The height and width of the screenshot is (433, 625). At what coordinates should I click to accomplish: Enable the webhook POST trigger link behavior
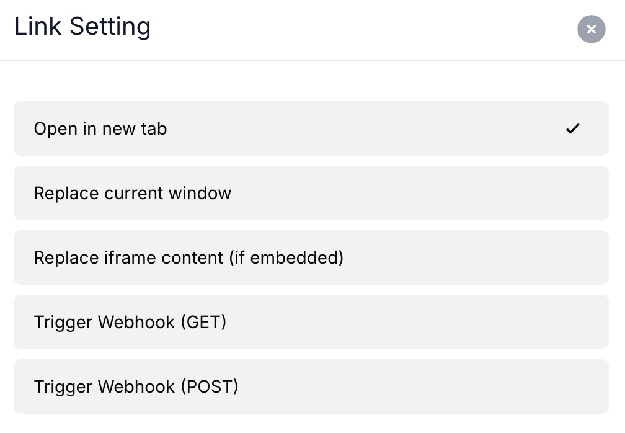(x=311, y=386)
